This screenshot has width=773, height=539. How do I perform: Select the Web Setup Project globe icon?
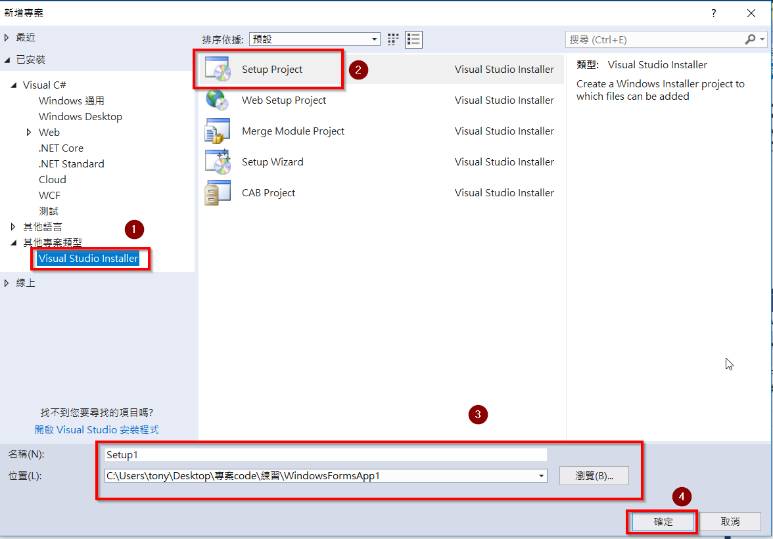(218, 100)
